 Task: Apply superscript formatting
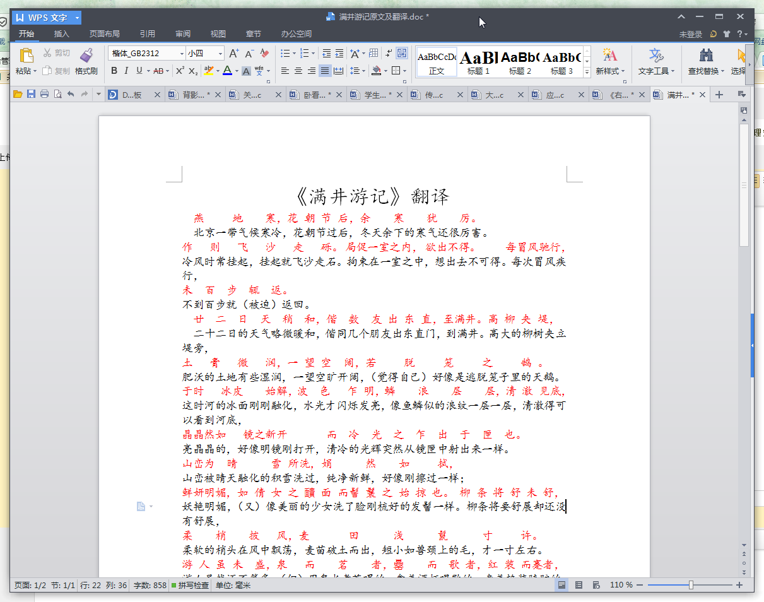point(180,71)
